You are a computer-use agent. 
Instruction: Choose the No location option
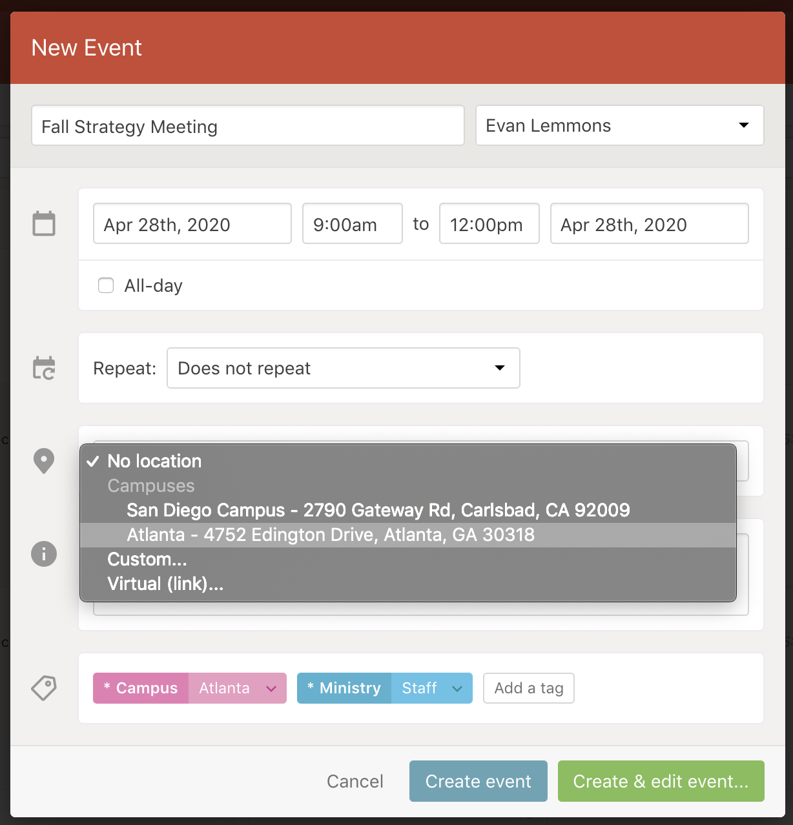click(x=154, y=461)
